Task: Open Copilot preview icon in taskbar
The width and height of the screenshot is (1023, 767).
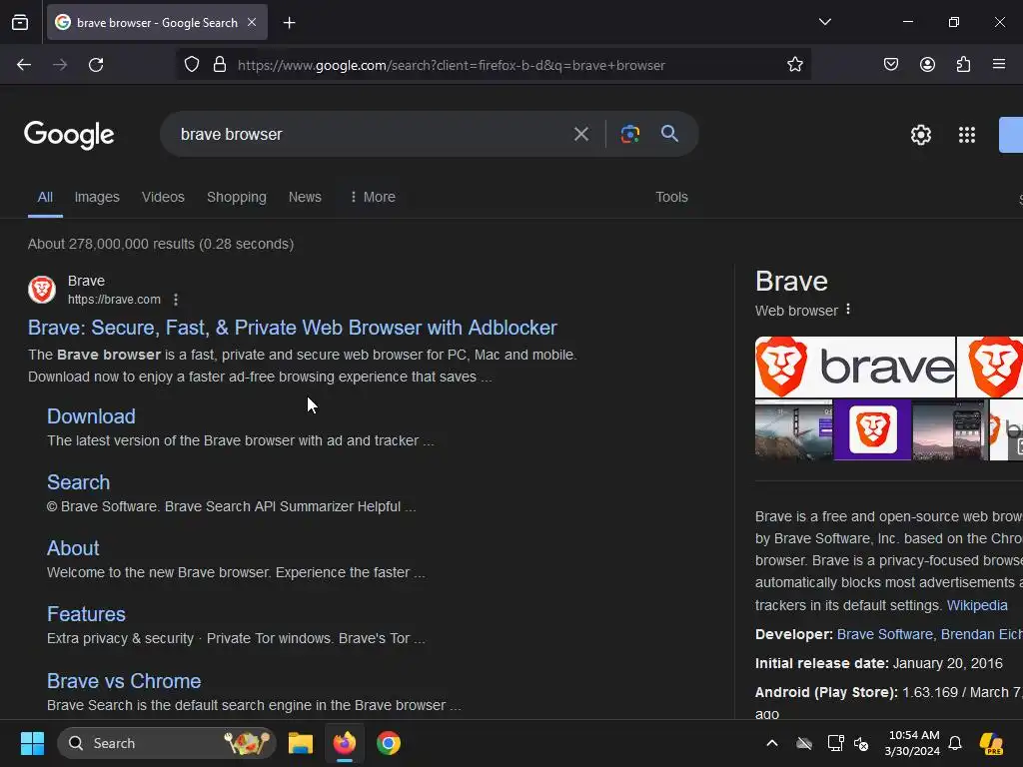Action: pos(991,743)
